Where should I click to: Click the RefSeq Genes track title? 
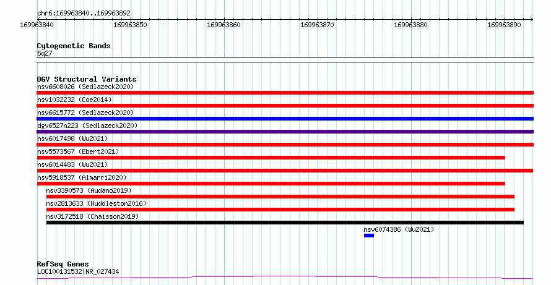[63, 264]
